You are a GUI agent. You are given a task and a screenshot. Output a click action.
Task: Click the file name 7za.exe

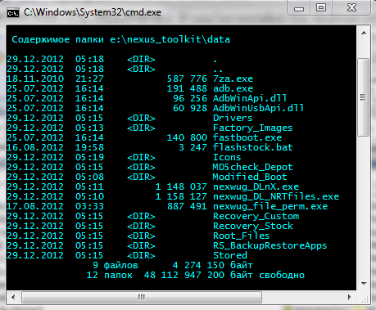(x=233, y=79)
